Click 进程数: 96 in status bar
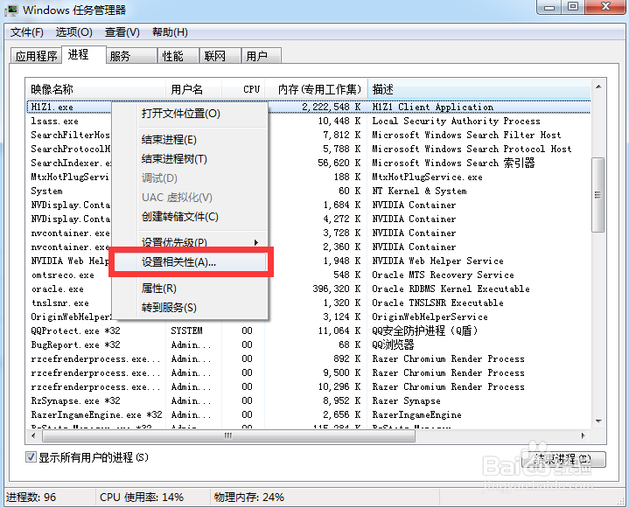The height and width of the screenshot is (508, 629). [31, 498]
